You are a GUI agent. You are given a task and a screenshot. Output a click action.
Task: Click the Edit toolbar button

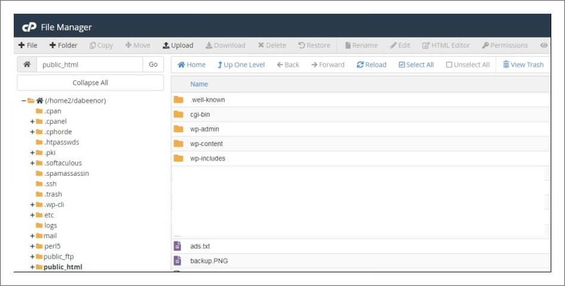click(x=400, y=45)
